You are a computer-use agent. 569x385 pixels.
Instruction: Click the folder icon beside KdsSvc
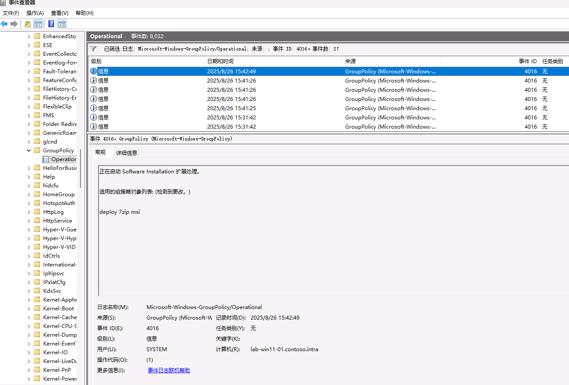click(37, 291)
